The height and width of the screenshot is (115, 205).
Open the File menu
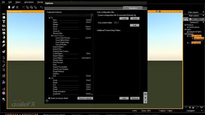[4, 2]
